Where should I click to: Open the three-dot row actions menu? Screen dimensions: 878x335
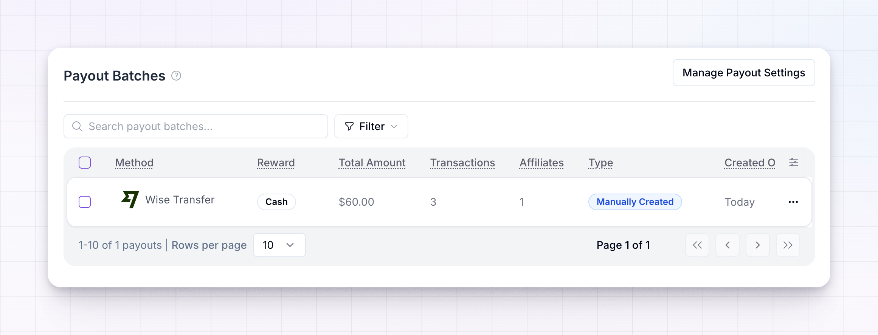point(793,202)
